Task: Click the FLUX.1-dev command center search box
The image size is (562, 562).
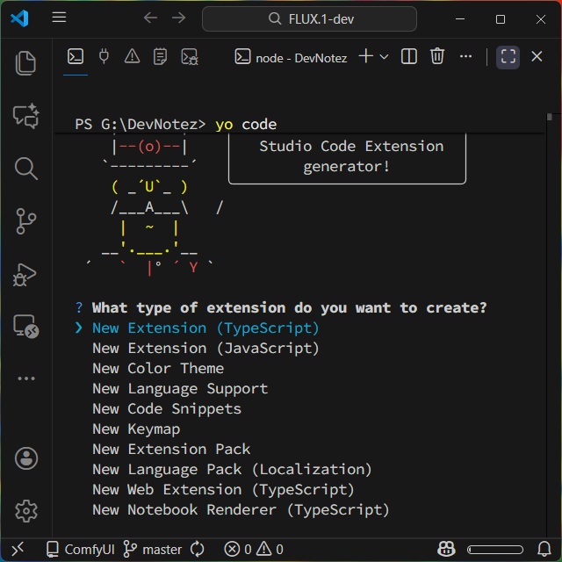Action: point(309,18)
